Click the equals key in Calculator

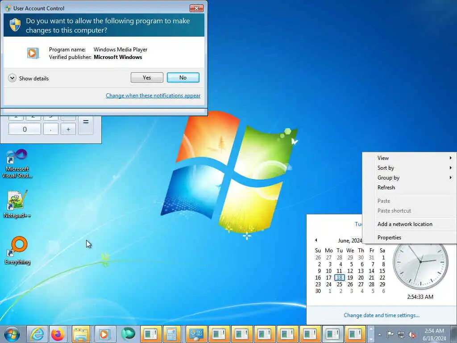point(86,123)
